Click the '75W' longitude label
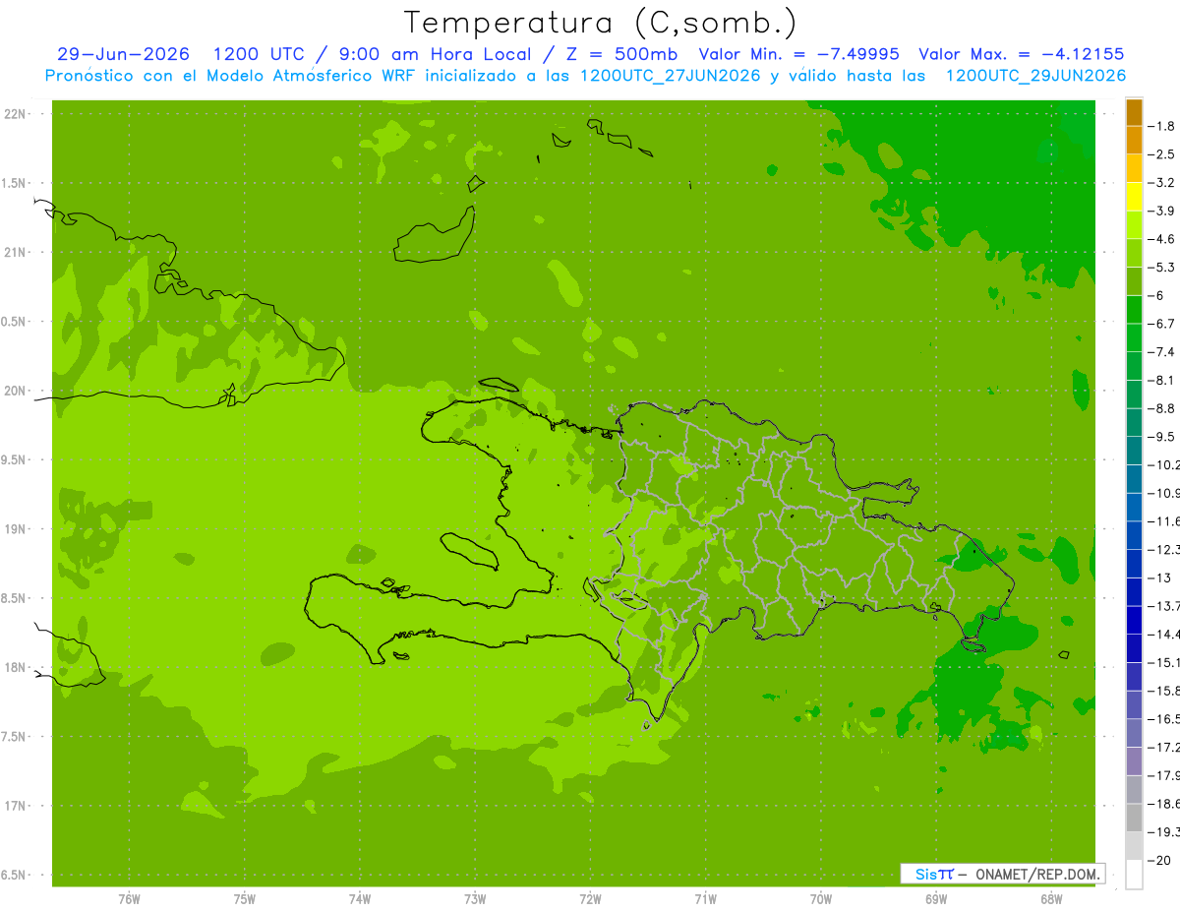This screenshot has height=912, width=1180. click(245, 897)
